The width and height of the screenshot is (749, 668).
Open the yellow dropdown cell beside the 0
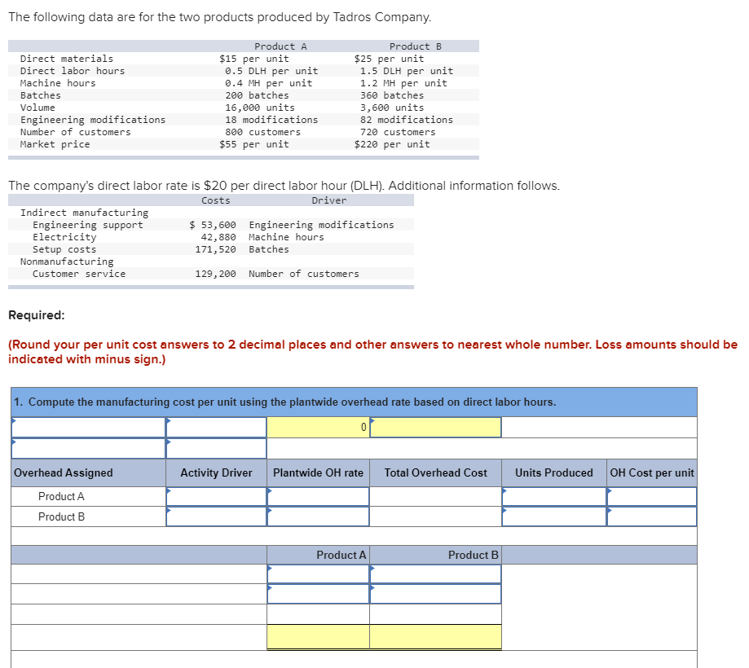tap(434, 426)
